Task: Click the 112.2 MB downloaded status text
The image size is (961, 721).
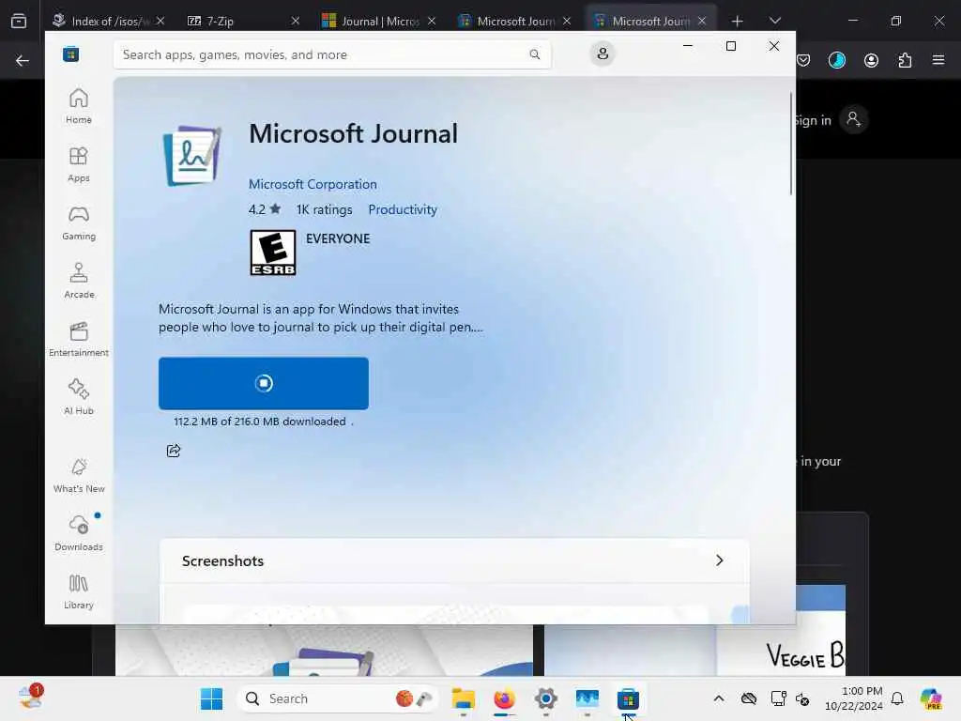Action: 260,422
